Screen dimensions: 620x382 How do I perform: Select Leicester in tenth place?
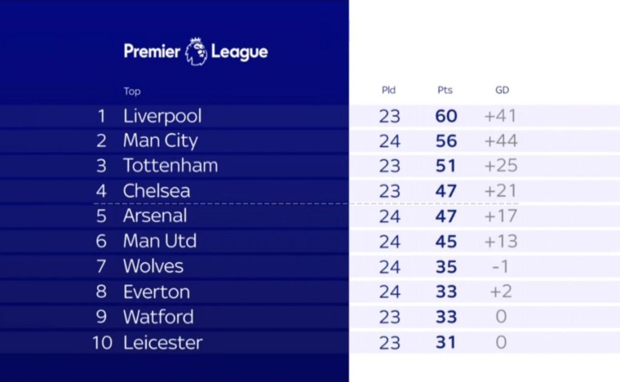[x=162, y=343]
